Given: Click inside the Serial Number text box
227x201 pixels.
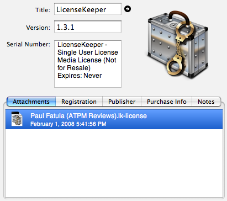Looking at the screenshot, I should coord(88,64).
